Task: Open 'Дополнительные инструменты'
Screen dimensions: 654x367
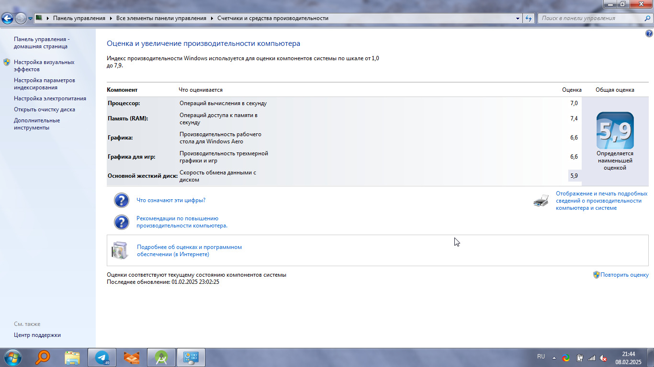Action: (37, 124)
